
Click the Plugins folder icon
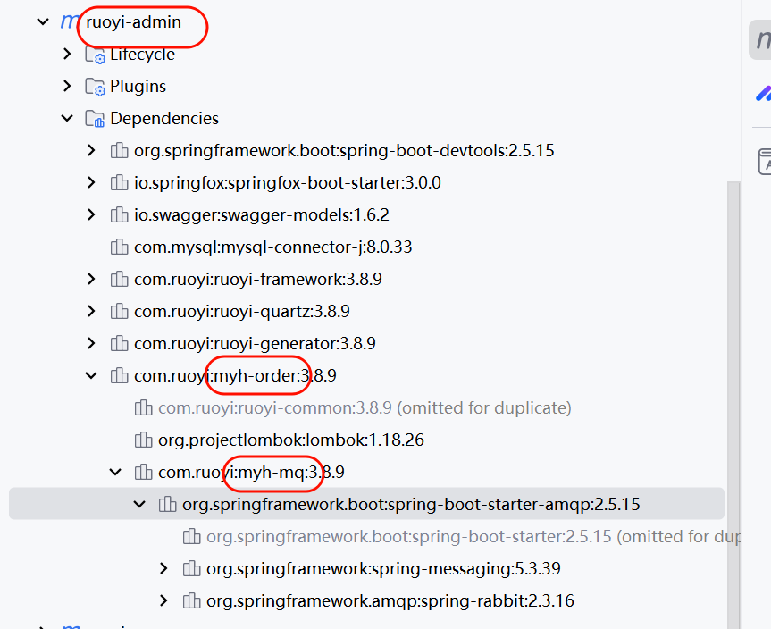click(95, 87)
